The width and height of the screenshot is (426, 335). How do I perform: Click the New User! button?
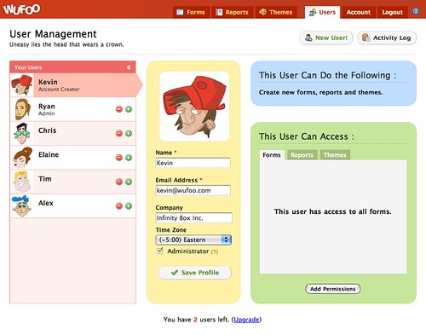(326, 38)
